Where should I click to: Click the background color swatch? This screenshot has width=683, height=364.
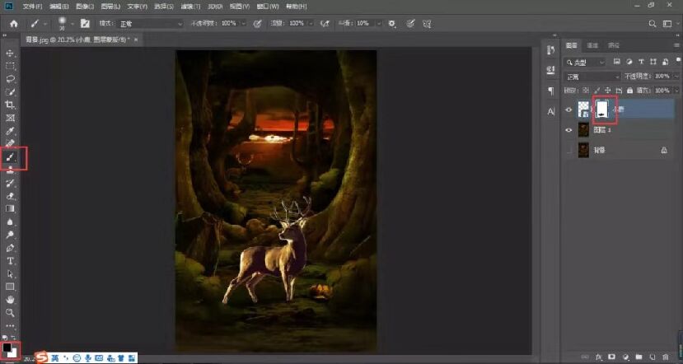click(13, 353)
